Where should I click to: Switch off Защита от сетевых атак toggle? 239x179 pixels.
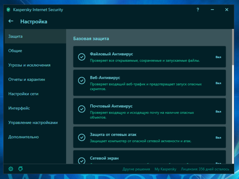tap(218, 137)
